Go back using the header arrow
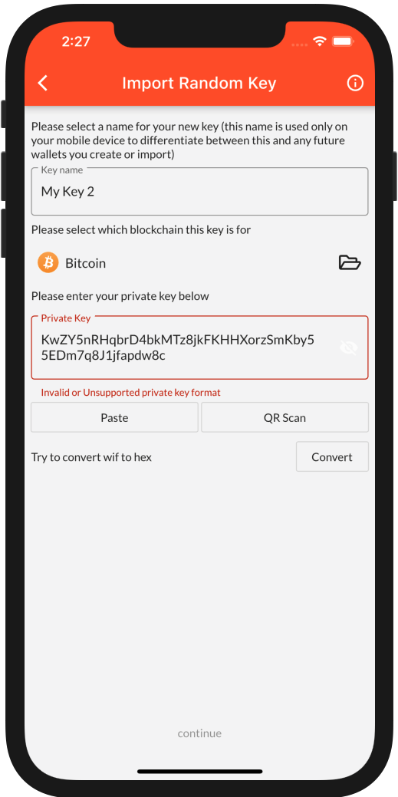Screen dimensions: 398x797 click(43, 83)
